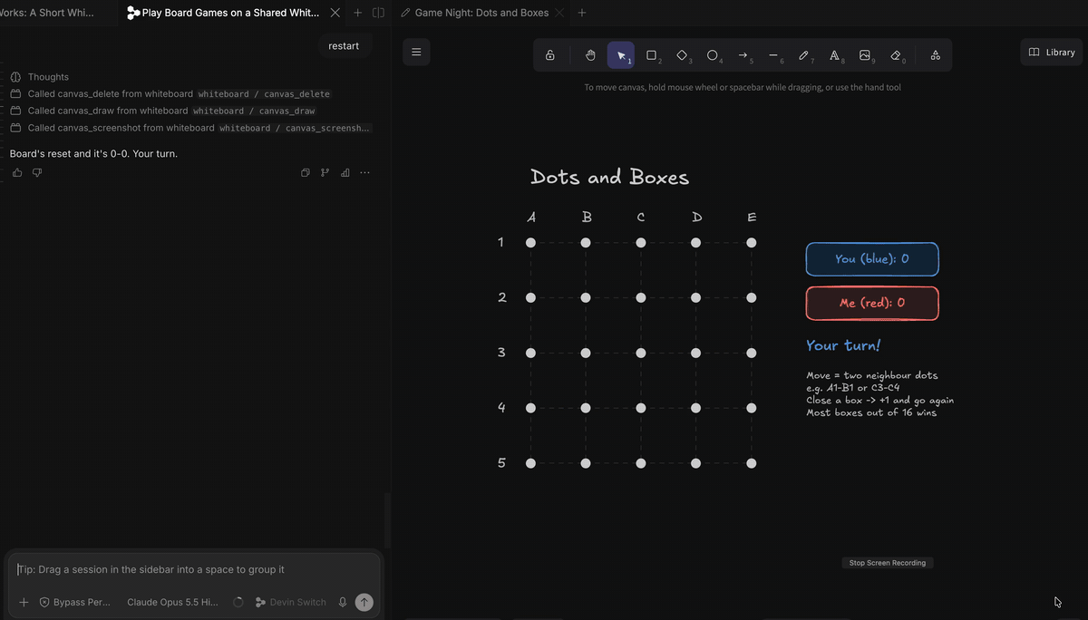Click the 'Your turn!' text on canvas

(843, 345)
